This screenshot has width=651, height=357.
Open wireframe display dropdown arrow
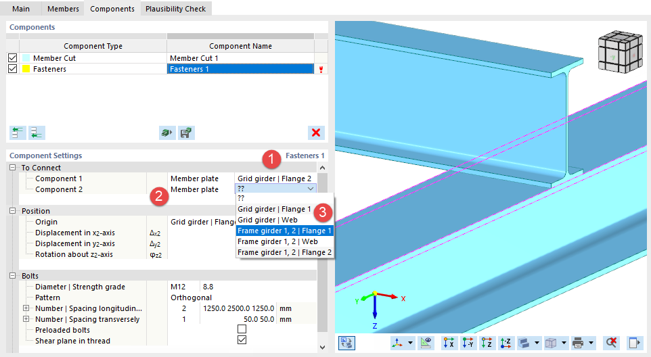[x=564, y=343]
